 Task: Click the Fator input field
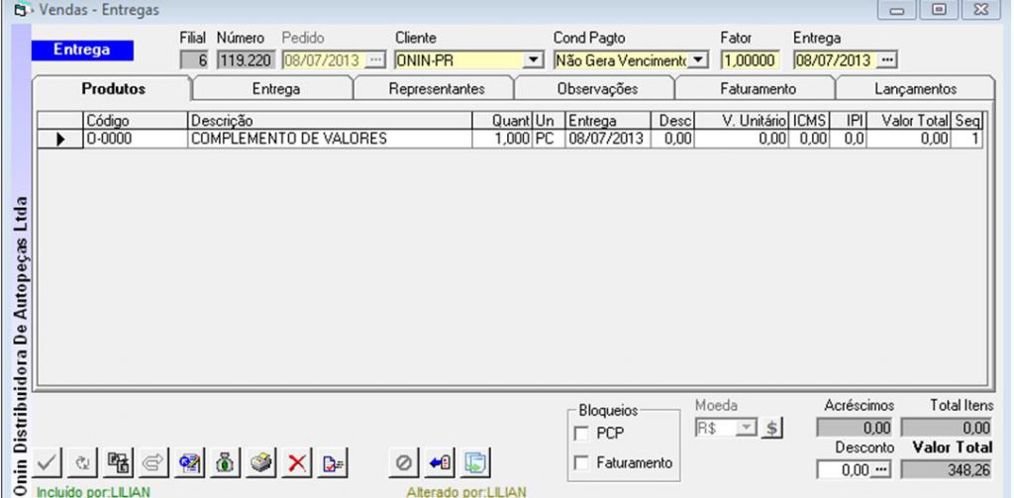click(751, 60)
